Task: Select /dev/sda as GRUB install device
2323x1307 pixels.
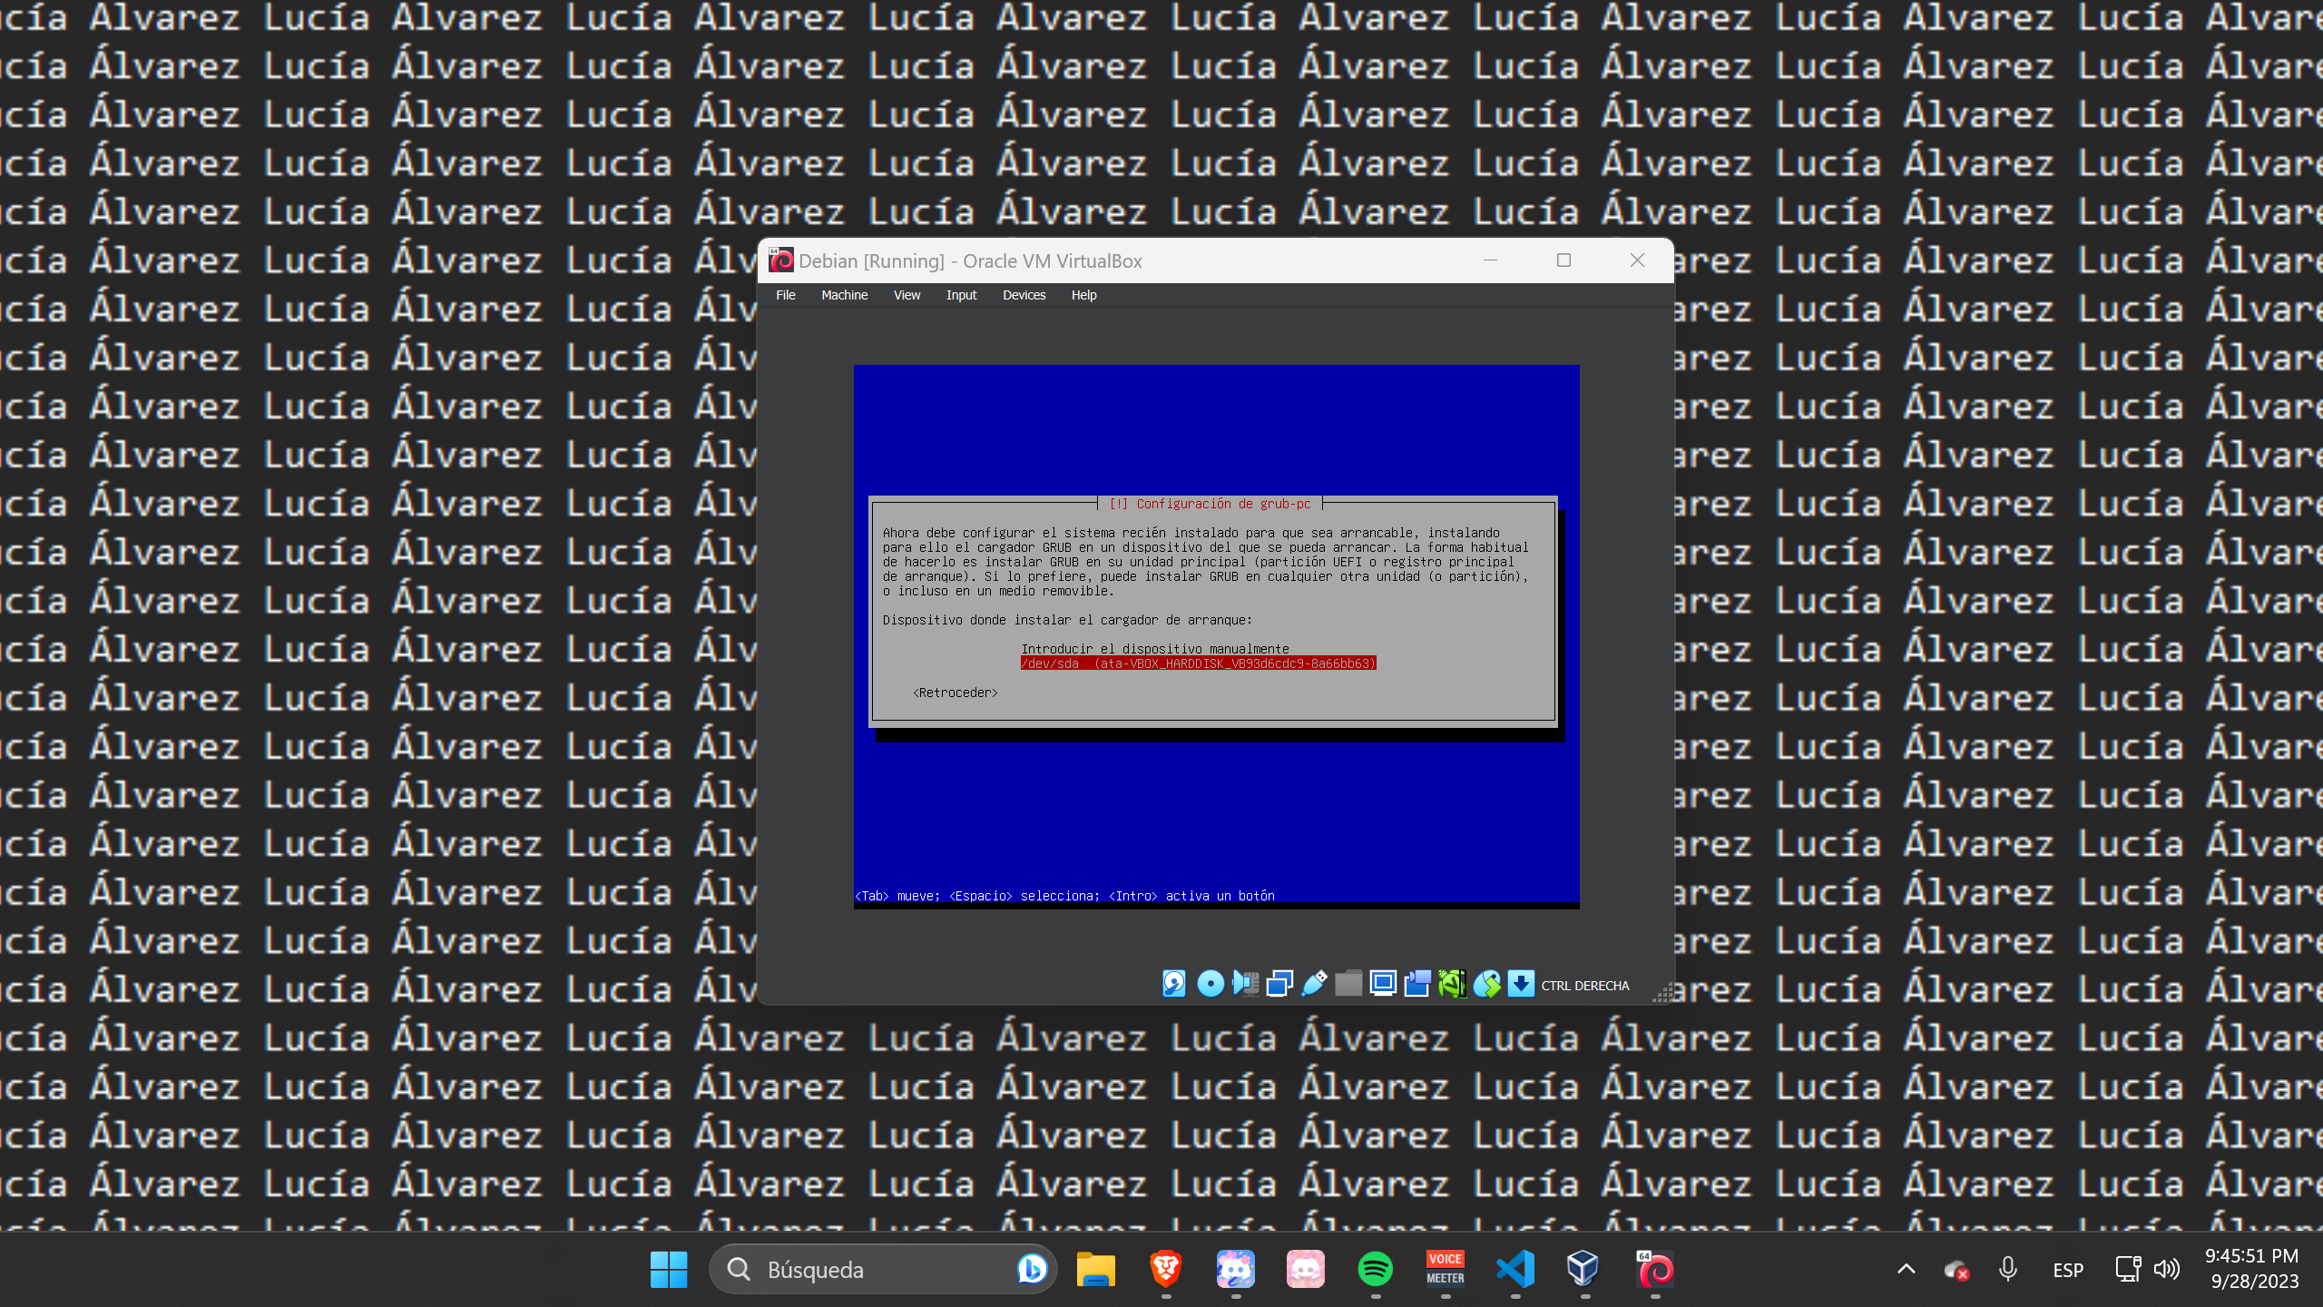Action: tap(1199, 663)
